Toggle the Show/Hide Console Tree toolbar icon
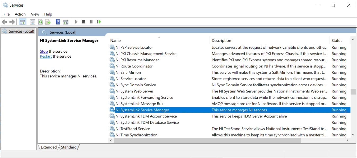 [x=23, y=22]
